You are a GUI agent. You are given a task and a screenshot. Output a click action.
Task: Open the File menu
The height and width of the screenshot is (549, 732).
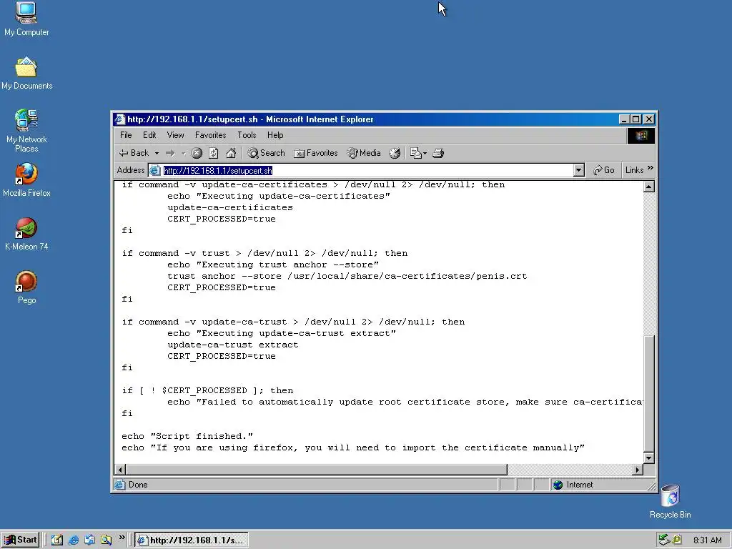pos(126,135)
